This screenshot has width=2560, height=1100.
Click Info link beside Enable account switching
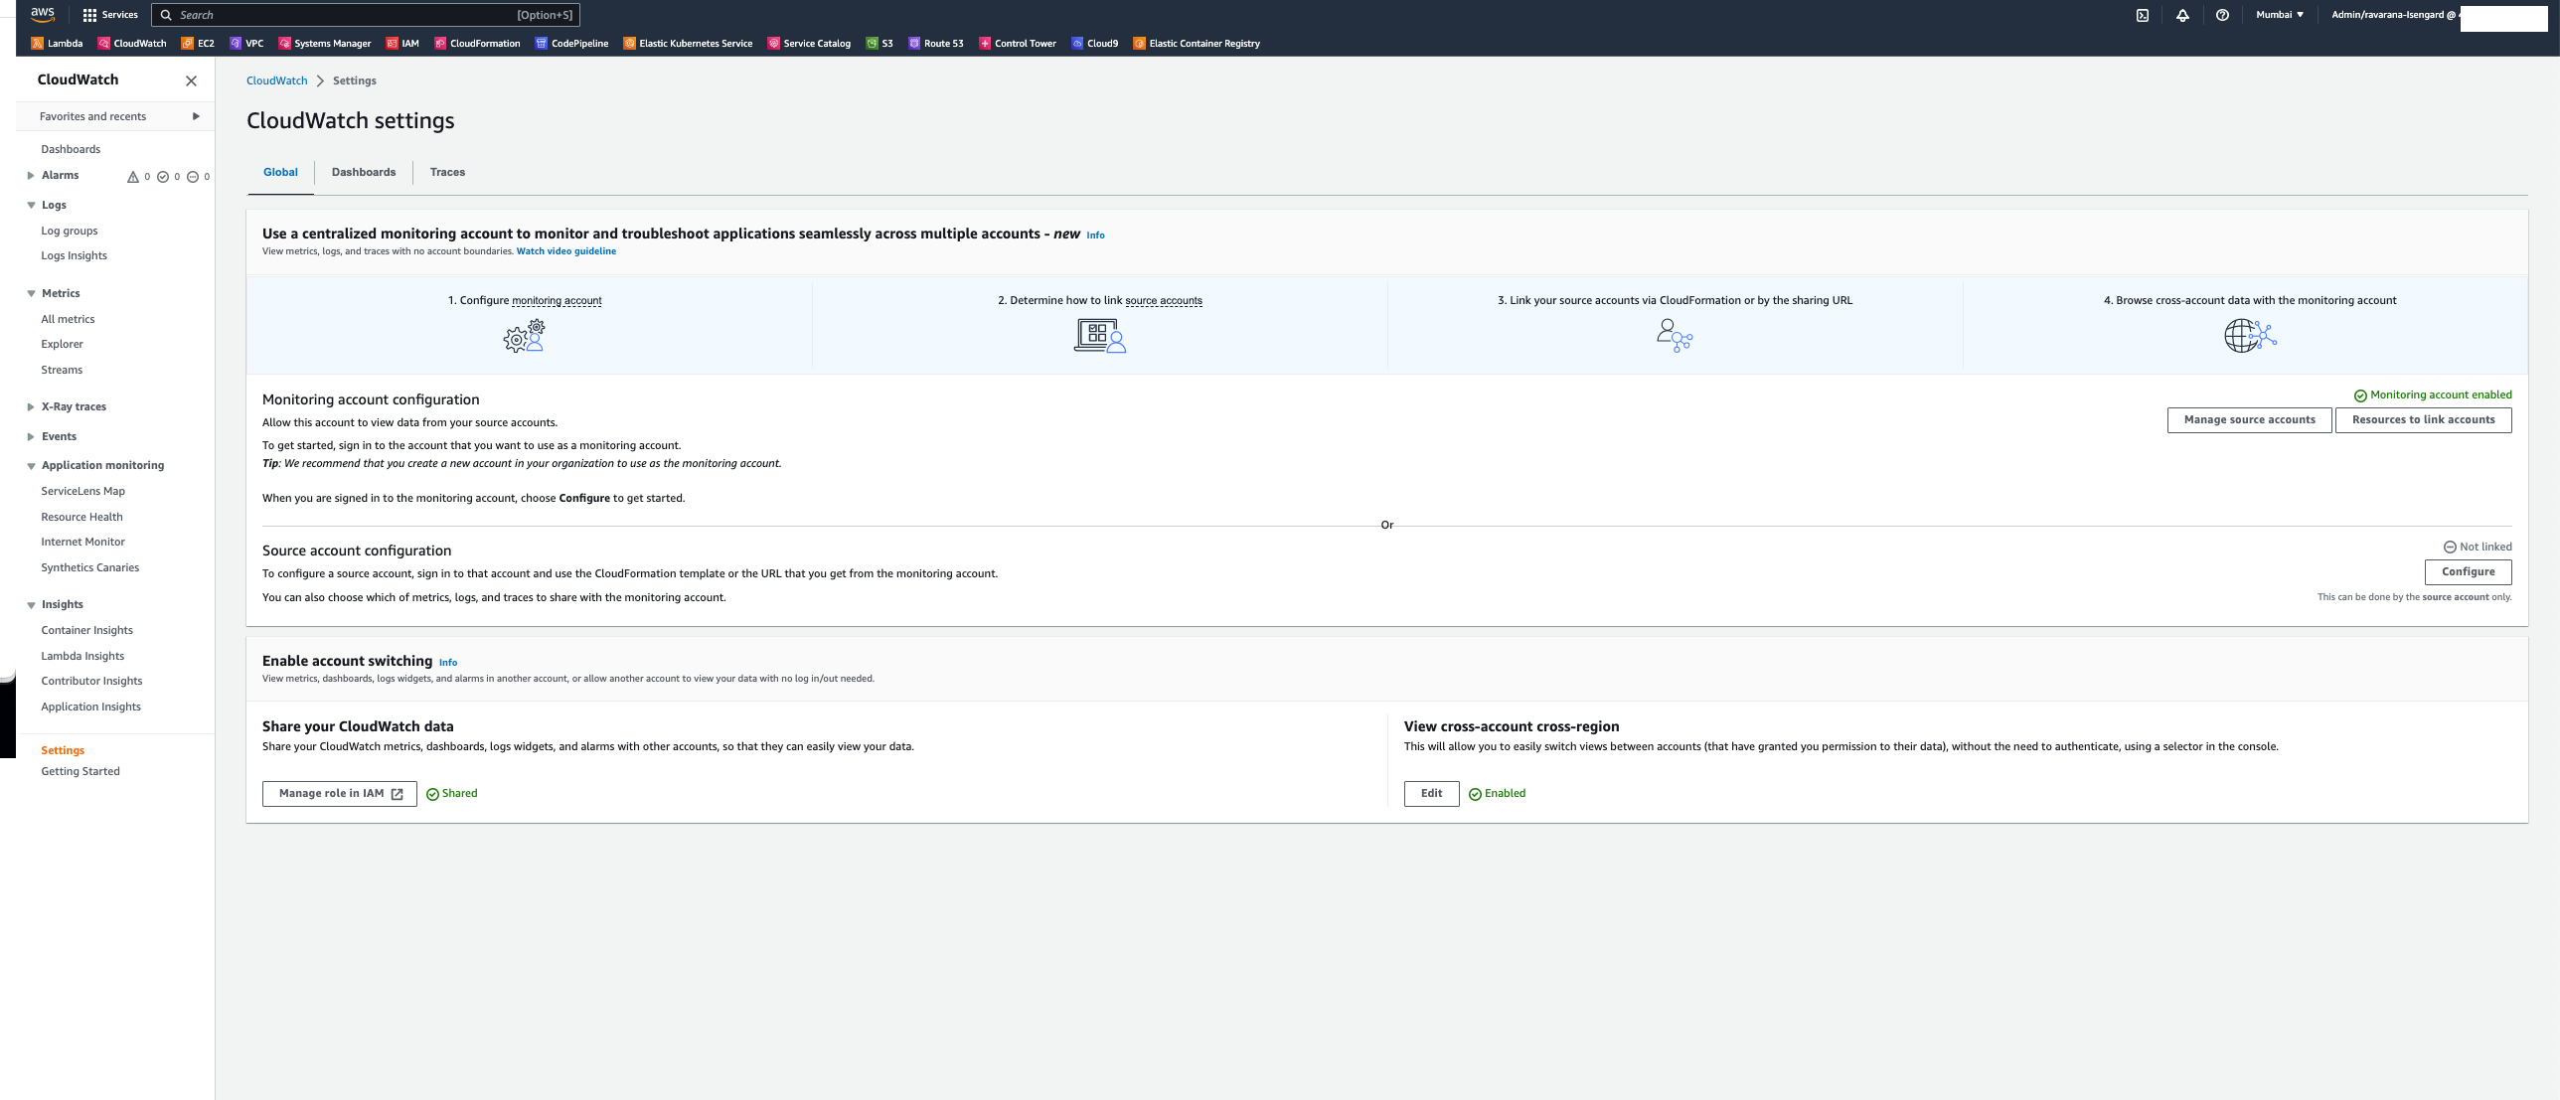coord(448,663)
